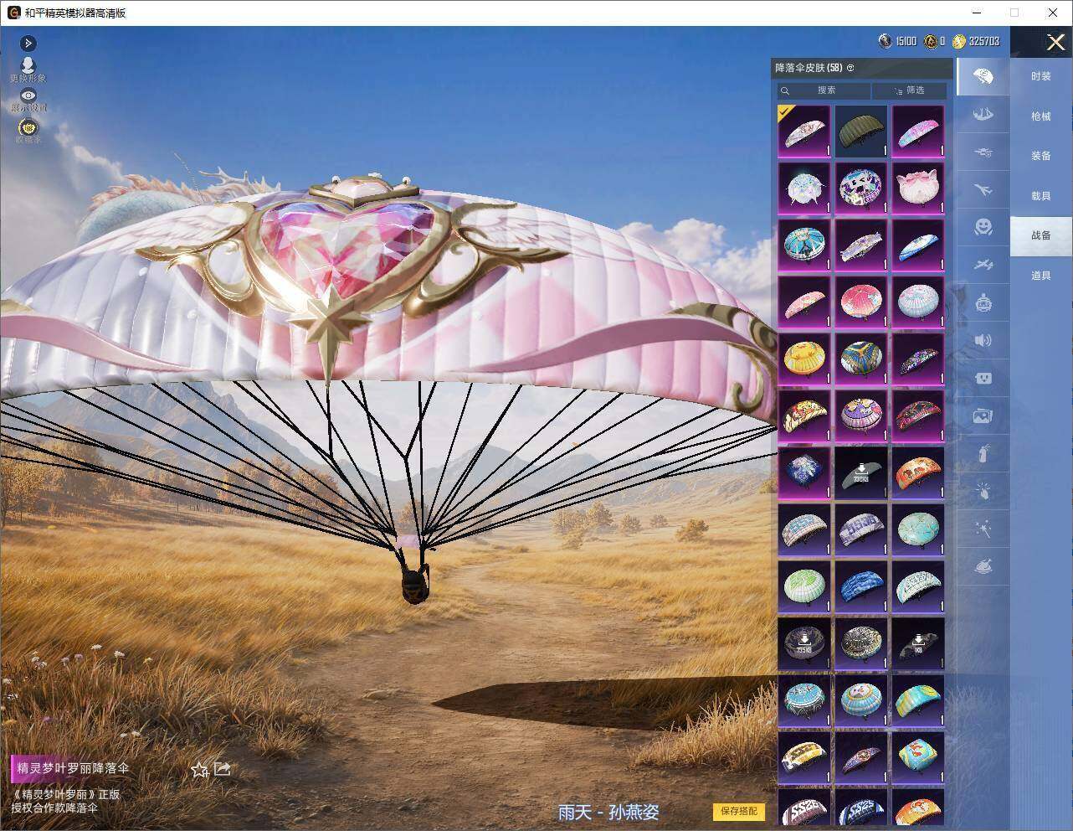Select the magic wand effects category icon
The image size is (1073, 831).
pyautogui.click(x=983, y=529)
